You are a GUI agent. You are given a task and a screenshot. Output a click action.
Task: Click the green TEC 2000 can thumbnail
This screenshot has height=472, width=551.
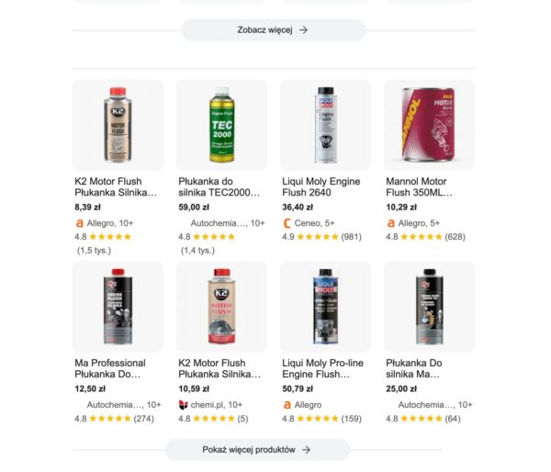coord(221,124)
